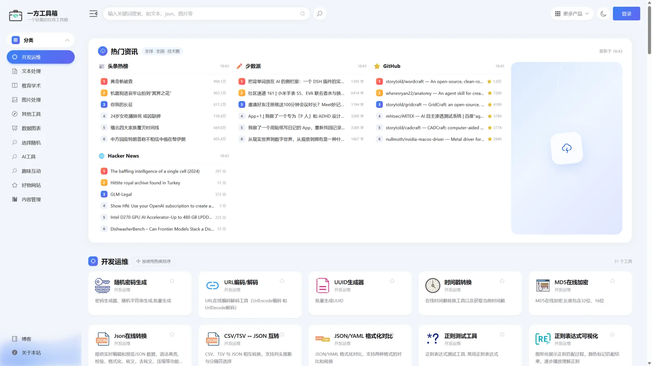Viewport: 652px width, 366px height.
Task: Open GitHub repo storytold/wordcraft
Action: pos(434,81)
